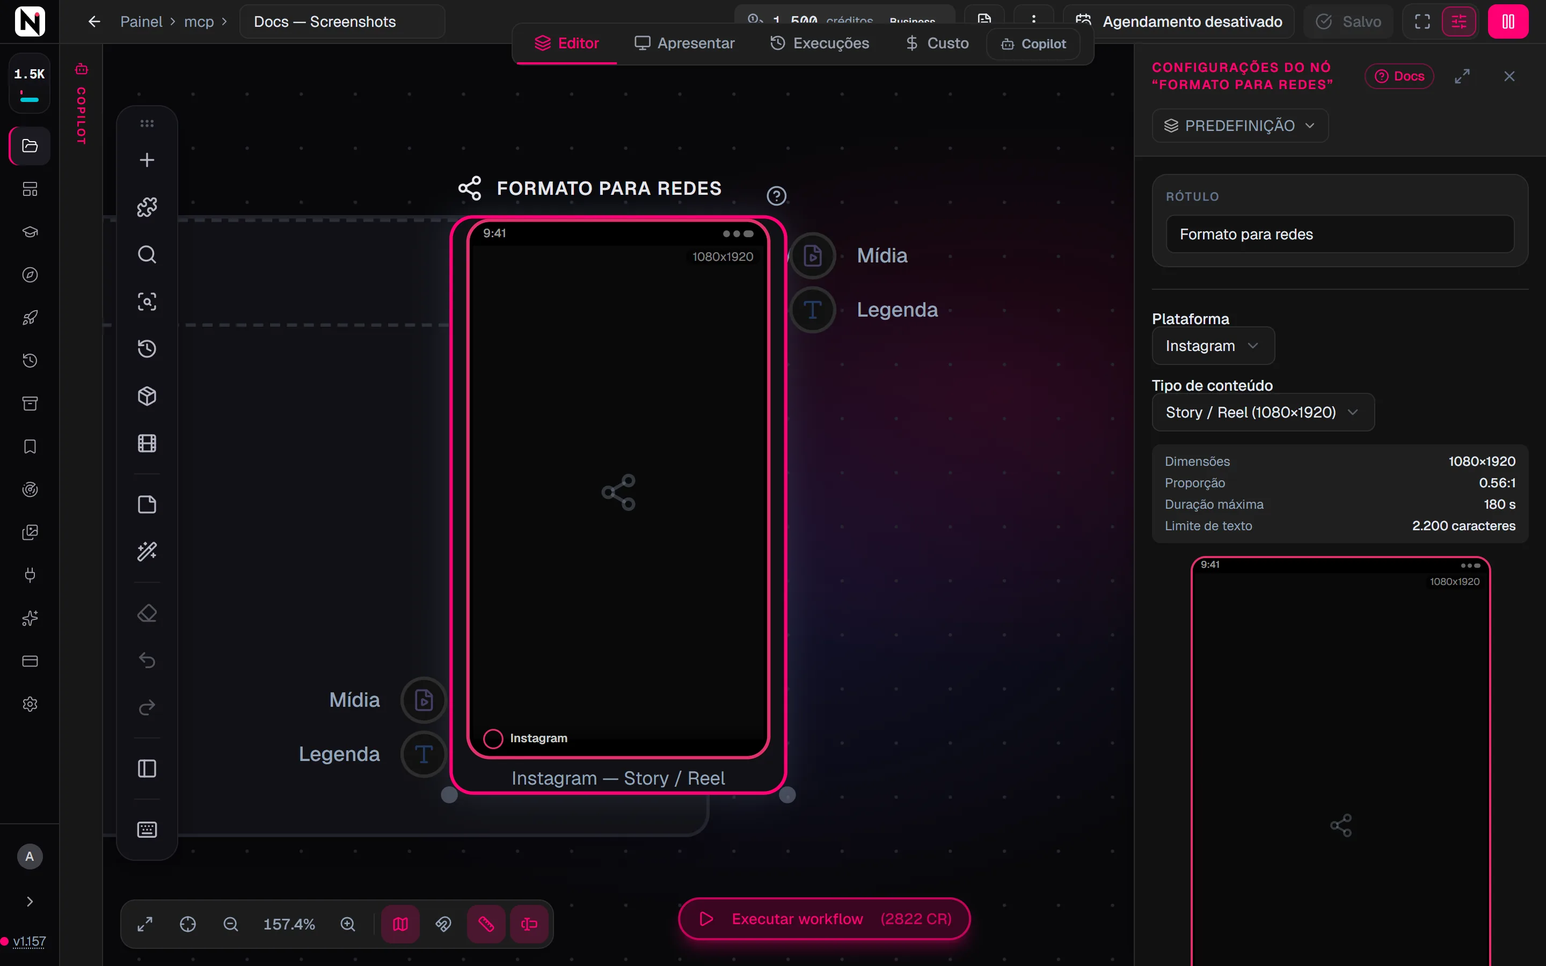Click the Salvo status button
This screenshot has width=1546, height=966.
(1348, 21)
